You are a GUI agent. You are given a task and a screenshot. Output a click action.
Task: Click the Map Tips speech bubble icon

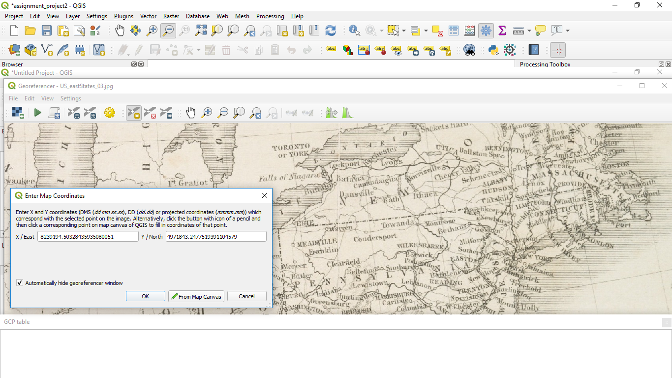coord(541,31)
